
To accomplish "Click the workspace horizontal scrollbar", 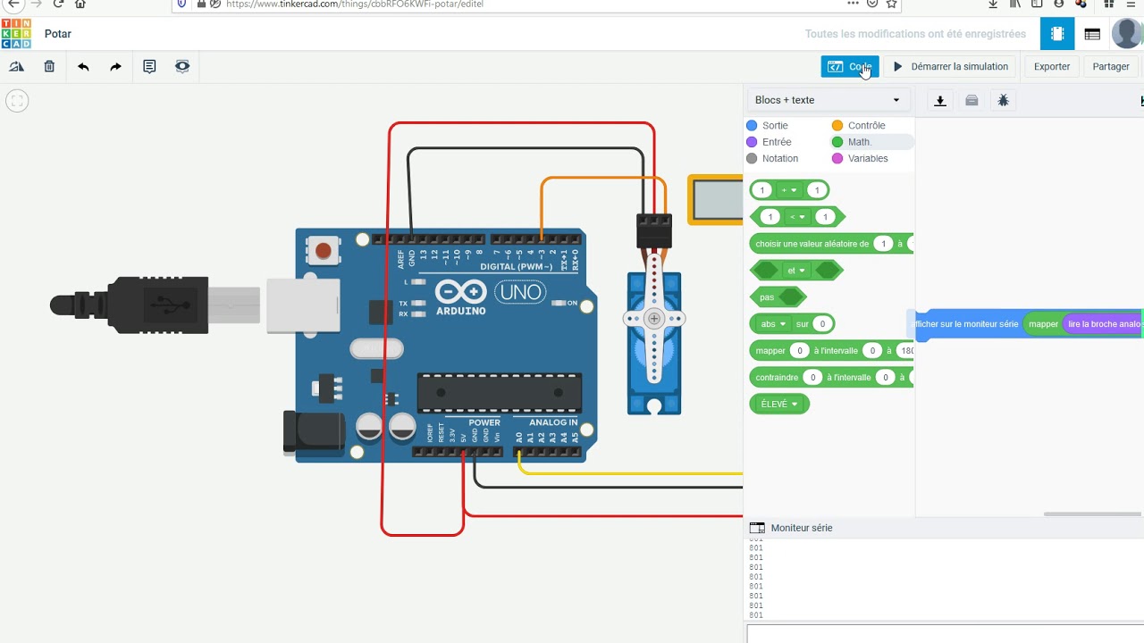I will pos(1092,514).
